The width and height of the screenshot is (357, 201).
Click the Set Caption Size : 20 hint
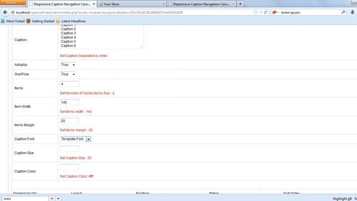coord(76,158)
